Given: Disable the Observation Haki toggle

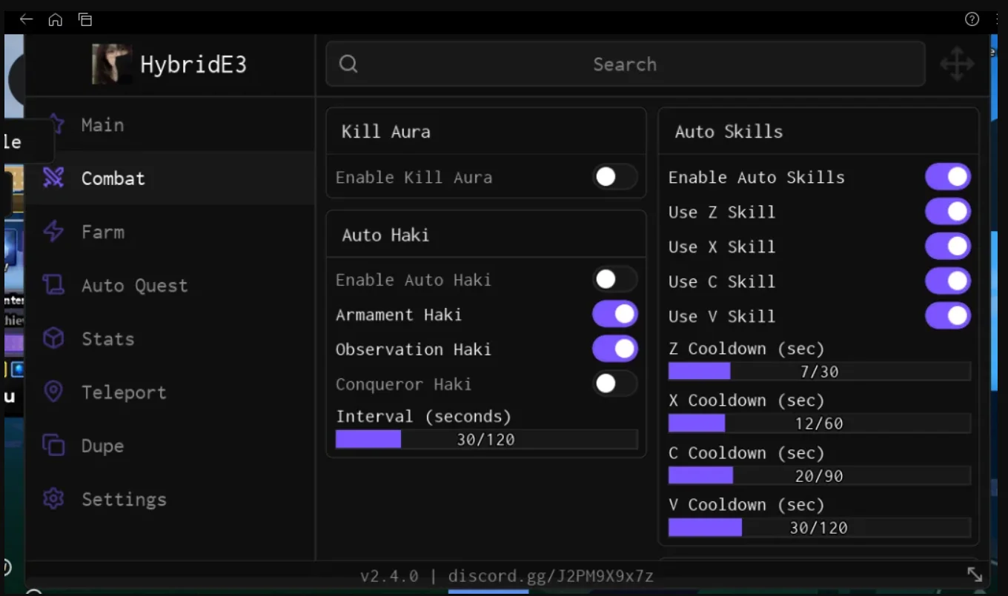Looking at the screenshot, I should tap(614, 349).
